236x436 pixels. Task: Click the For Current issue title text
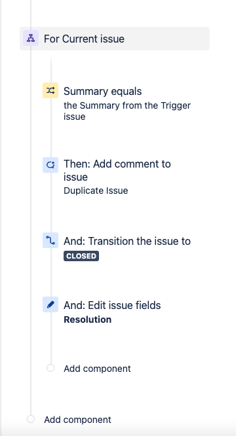point(84,39)
